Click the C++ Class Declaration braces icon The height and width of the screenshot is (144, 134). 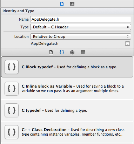[x=12, y=132]
